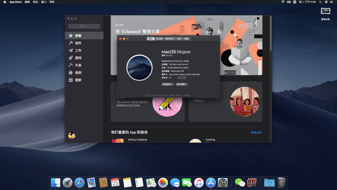Open Maps from the Dock
337x190 pixels.
pos(151,183)
